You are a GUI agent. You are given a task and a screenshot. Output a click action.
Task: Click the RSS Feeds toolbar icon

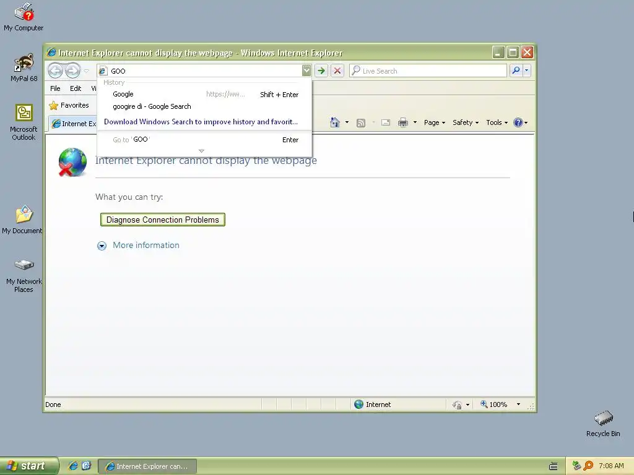(361, 123)
